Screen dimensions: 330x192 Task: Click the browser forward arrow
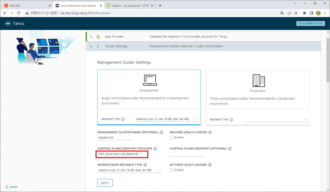pyautogui.click(x=12, y=13)
